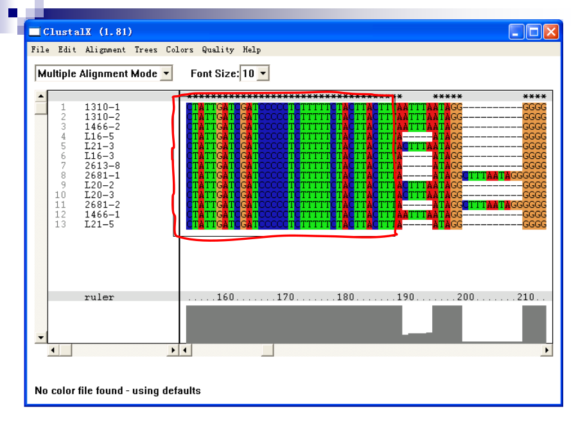
Task: Click the ruler label
Action: click(x=99, y=297)
